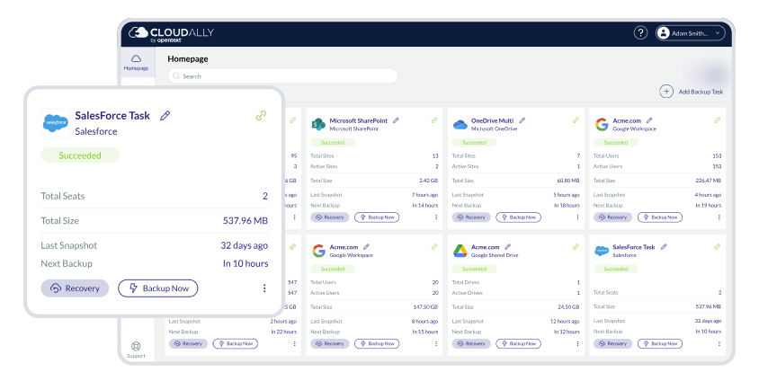The image size is (759, 381).
Task: Click Recovery on card showing In 22 hours
Action: tap(188, 344)
